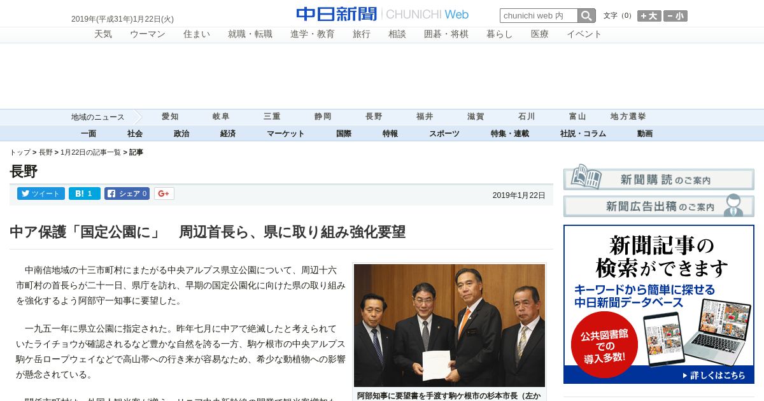This screenshot has width=764, height=401.
Task: Enlarge the article photo of officials
Action: [449, 325]
